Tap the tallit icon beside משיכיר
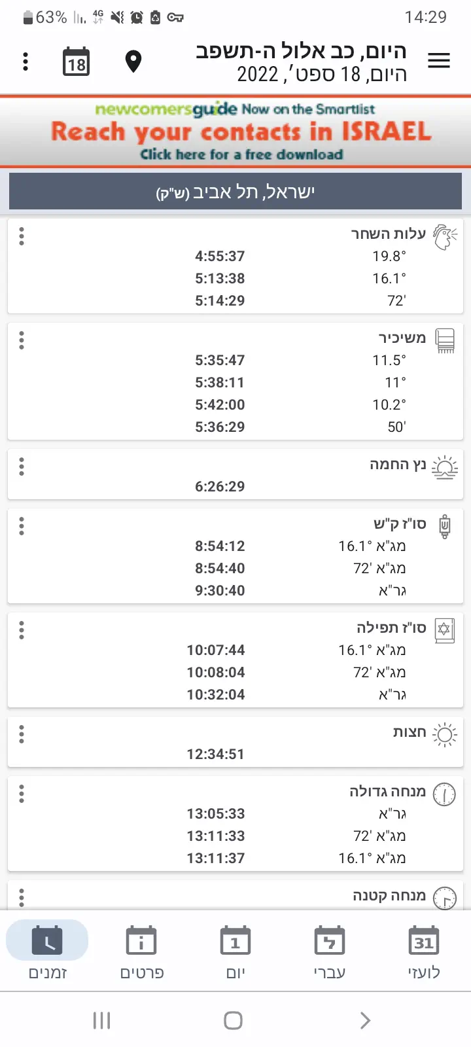Image resolution: width=471 pixels, height=1047 pixels. click(445, 340)
